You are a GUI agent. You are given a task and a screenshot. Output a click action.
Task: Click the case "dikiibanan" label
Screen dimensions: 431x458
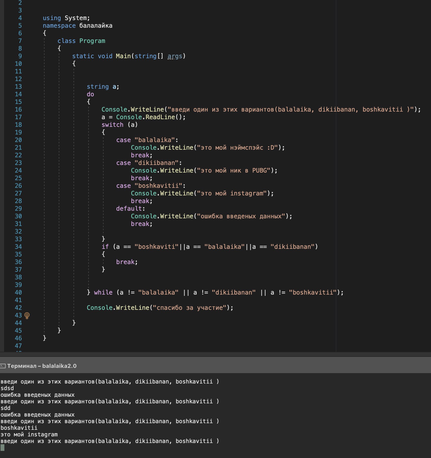tap(149, 163)
